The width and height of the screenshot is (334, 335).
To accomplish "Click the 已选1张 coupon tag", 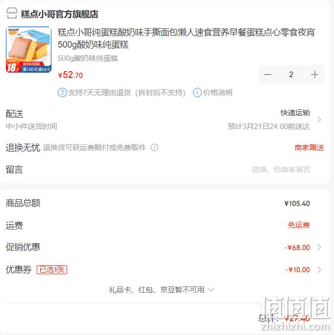I will 52,270.
